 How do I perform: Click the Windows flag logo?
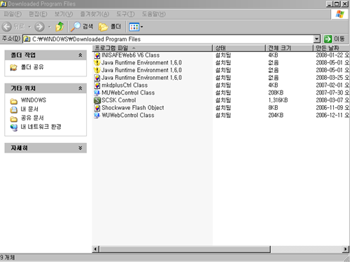click(340, 14)
